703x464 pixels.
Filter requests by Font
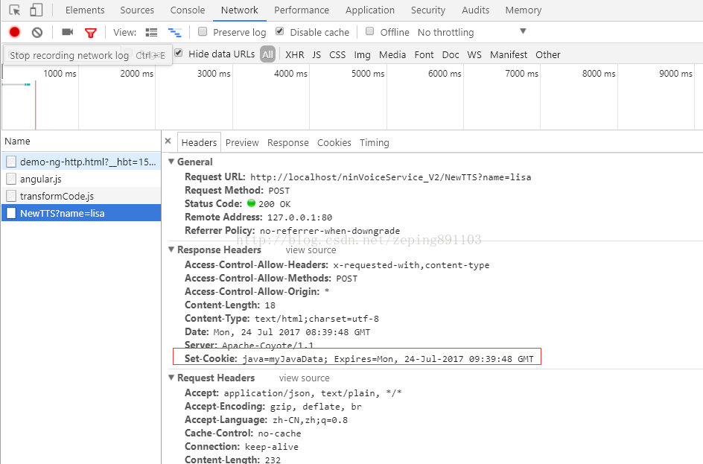point(424,54)
